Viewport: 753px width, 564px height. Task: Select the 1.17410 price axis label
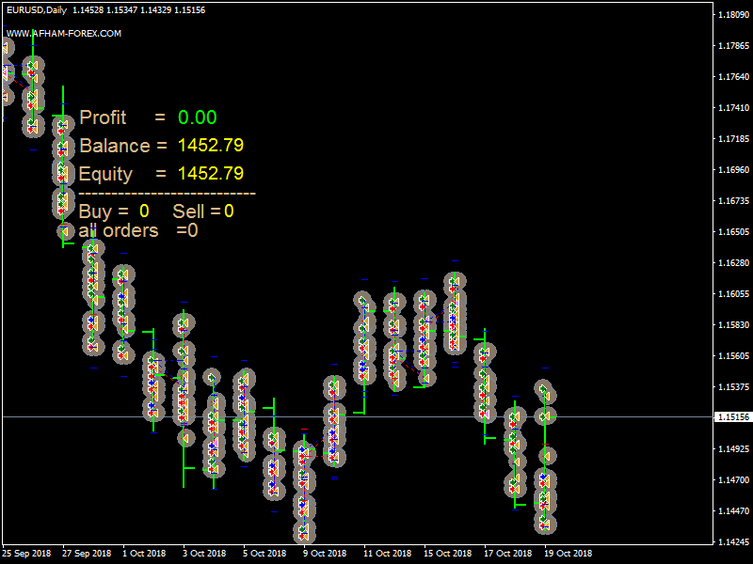tap(732, 108)
